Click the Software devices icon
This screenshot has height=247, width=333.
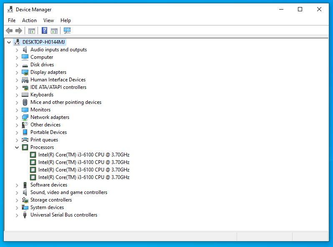pyautogui.click(x=25, y=185)
